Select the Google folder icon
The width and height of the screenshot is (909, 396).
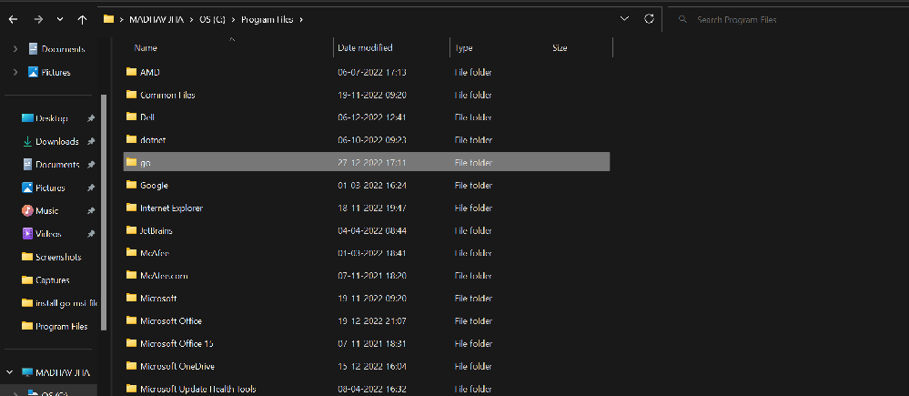[x=131, y=186]
